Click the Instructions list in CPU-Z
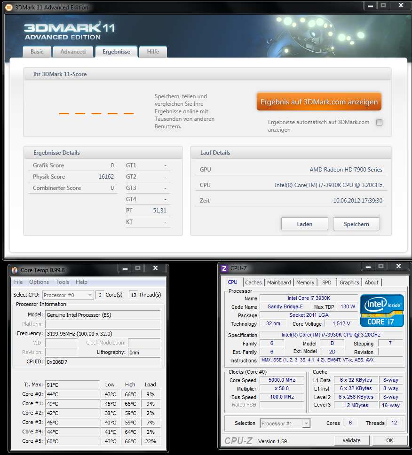Image resolution: width=412 pixels, height=455 pixels. tap(331, 360)
